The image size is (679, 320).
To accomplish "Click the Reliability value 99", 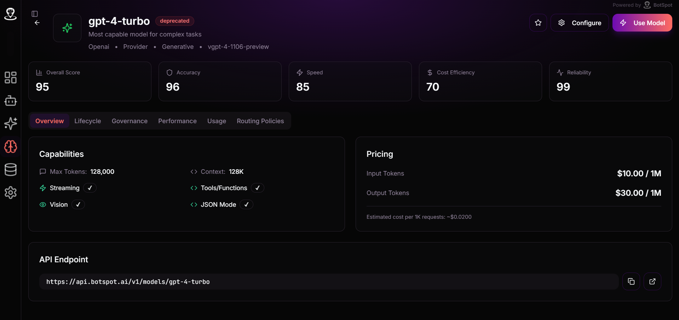I will [x=563, y=87].
